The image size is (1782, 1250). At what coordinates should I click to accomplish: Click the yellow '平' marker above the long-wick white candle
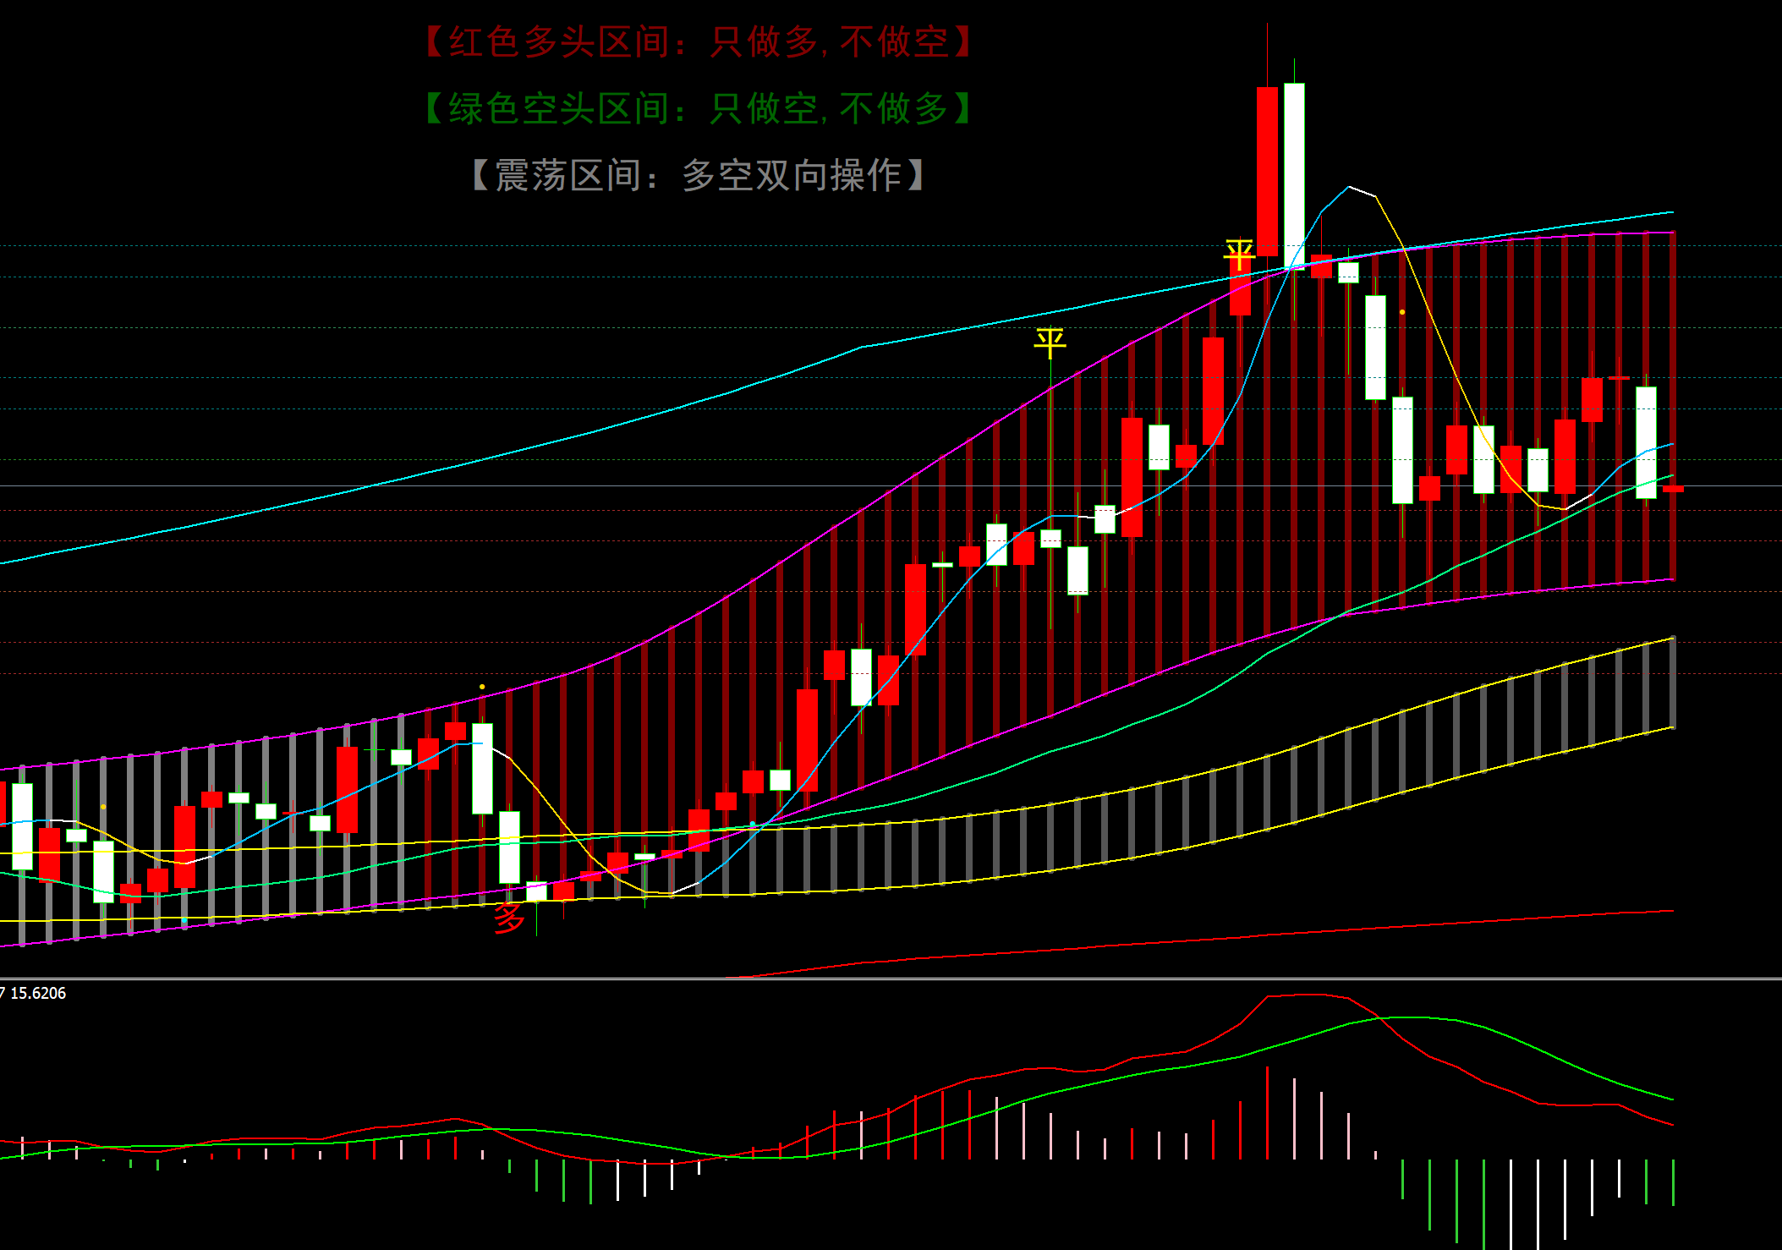(1050, 343)
